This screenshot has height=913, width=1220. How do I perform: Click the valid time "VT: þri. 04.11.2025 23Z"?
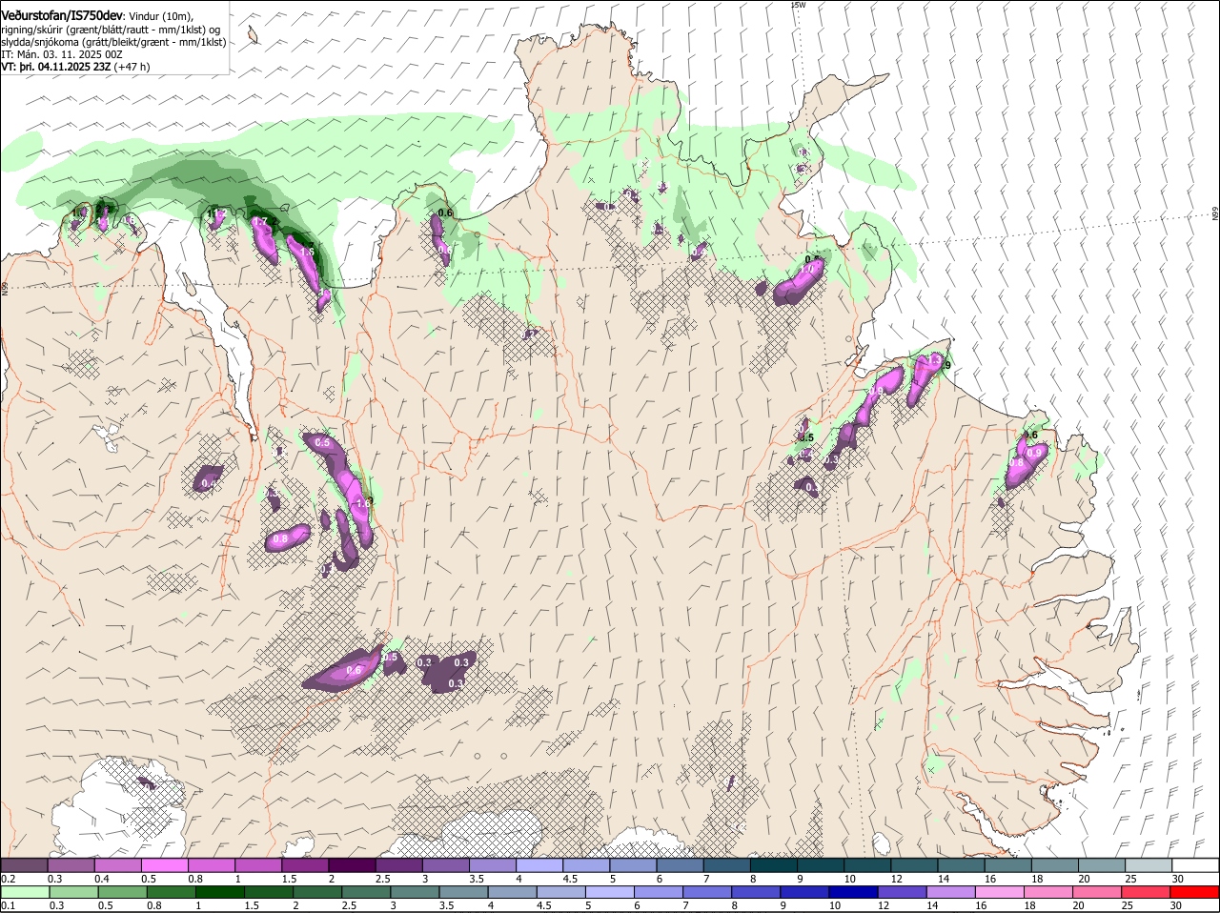click(56, 67)
